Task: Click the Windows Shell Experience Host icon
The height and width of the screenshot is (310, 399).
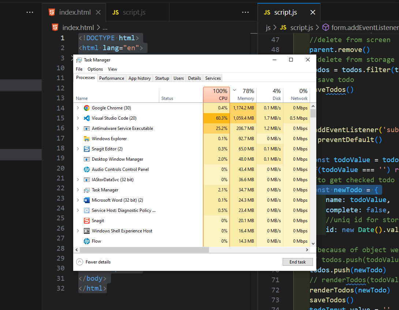Action: (x=86, y=231)
